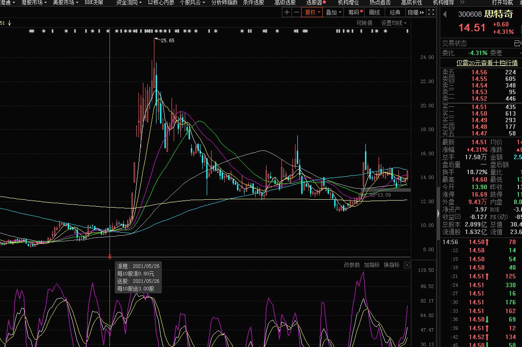The width and height of the screenshot is (522, 347).
Task: Click left arrow beside stock code 300608
Action: click(445, 15)
